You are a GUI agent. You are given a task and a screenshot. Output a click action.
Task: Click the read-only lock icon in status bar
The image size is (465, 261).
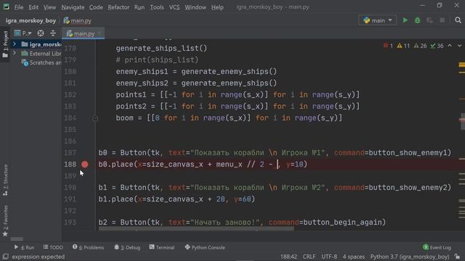click(457, 257)
